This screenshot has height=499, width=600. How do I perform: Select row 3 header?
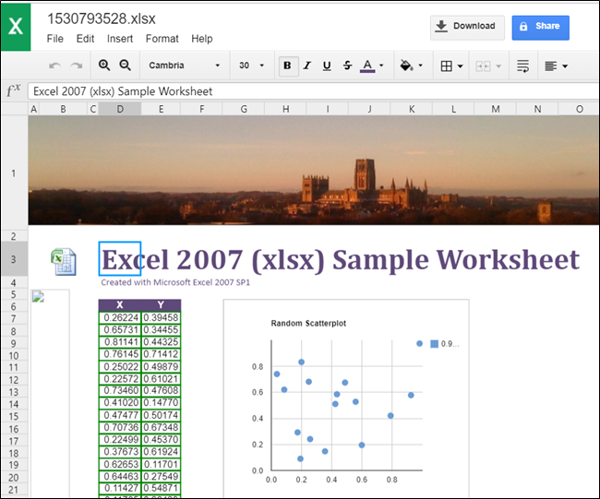pos(14,259)
